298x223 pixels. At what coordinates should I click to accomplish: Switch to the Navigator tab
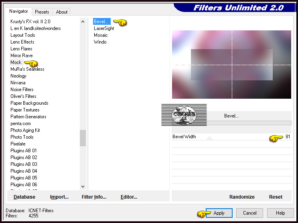18,11
